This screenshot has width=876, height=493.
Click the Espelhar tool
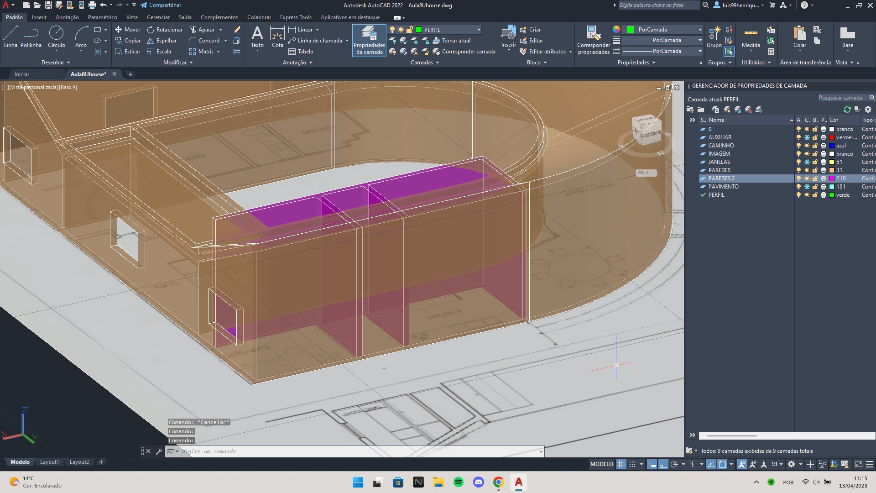tap(162, 41)
